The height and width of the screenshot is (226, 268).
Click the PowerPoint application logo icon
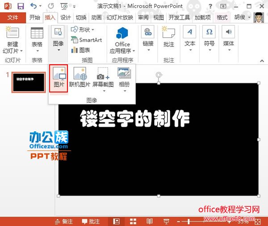pyautogui.click(x=8, y=6)
